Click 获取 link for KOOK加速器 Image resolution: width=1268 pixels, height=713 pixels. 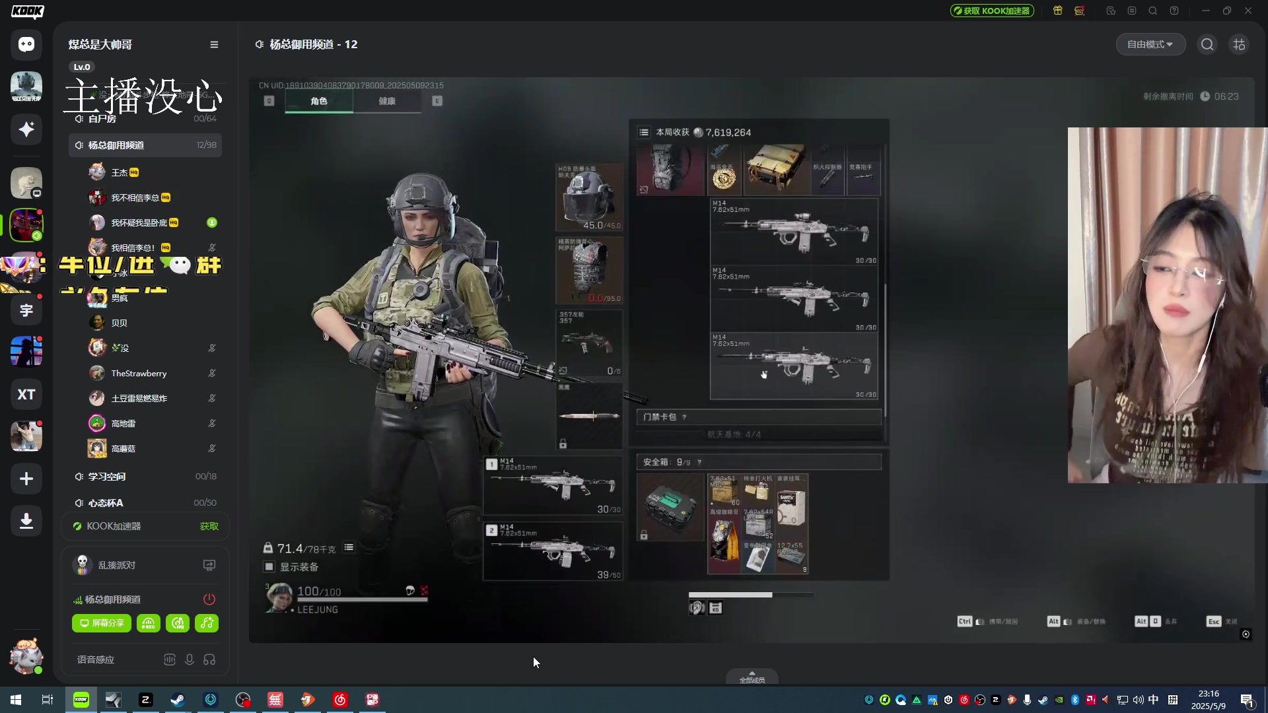tap(209, 526)
